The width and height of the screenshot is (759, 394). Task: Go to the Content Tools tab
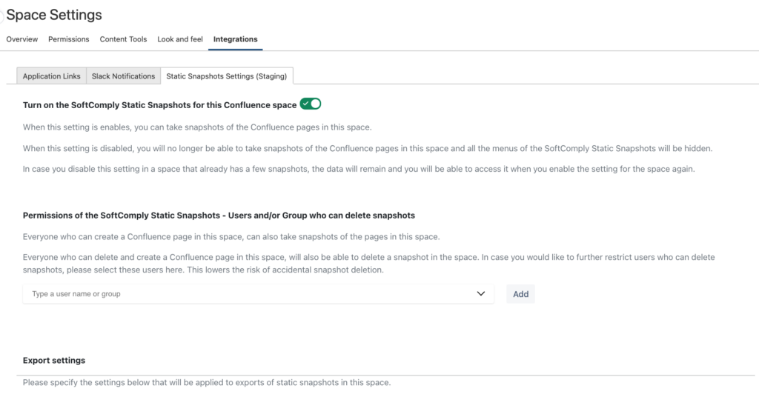(123, 39)
